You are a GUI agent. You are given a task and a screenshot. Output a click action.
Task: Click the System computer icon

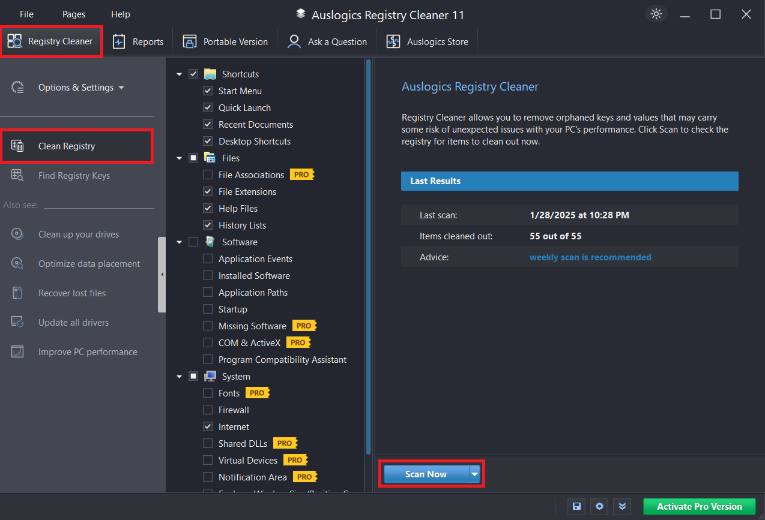[210, 376]
